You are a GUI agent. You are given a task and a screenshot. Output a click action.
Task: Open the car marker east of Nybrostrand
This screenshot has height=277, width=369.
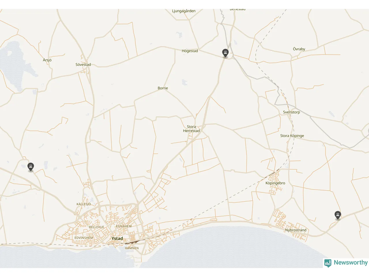coord(338,215)
